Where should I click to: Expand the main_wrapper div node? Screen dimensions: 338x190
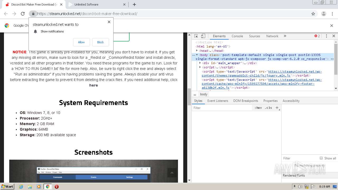click(x=200, y=63)
